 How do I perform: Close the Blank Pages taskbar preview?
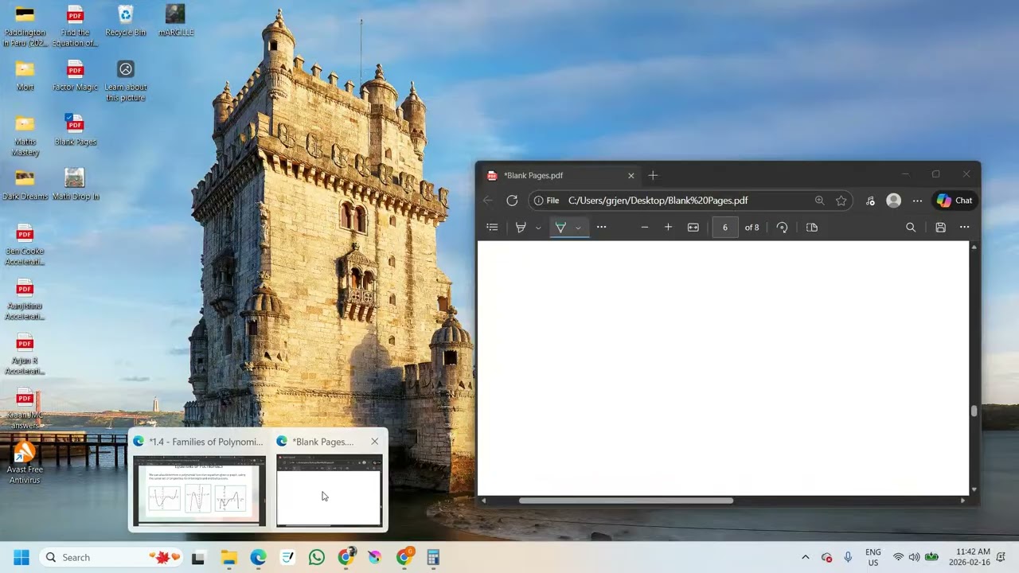point(374,442)
